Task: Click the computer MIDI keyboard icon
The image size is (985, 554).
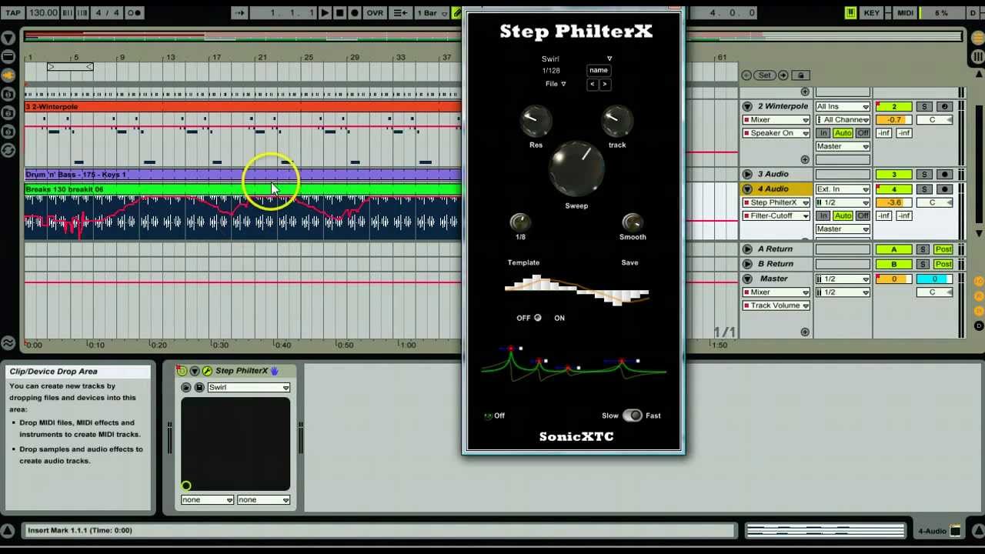Action: 850,13
